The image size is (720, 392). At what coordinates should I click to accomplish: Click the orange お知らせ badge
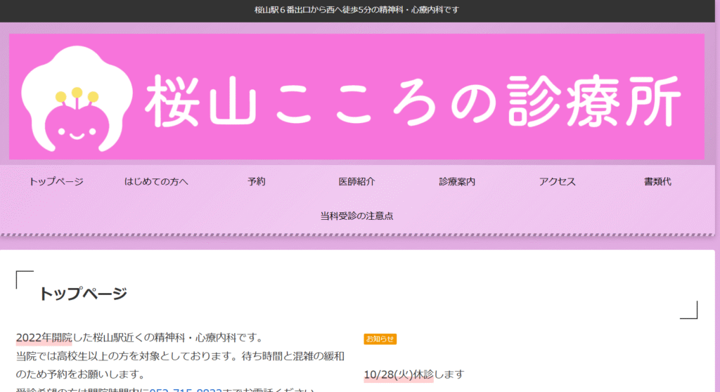(380, 339)
